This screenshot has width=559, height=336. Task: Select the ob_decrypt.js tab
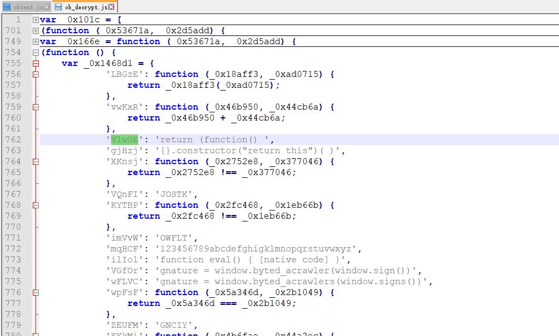85,7
